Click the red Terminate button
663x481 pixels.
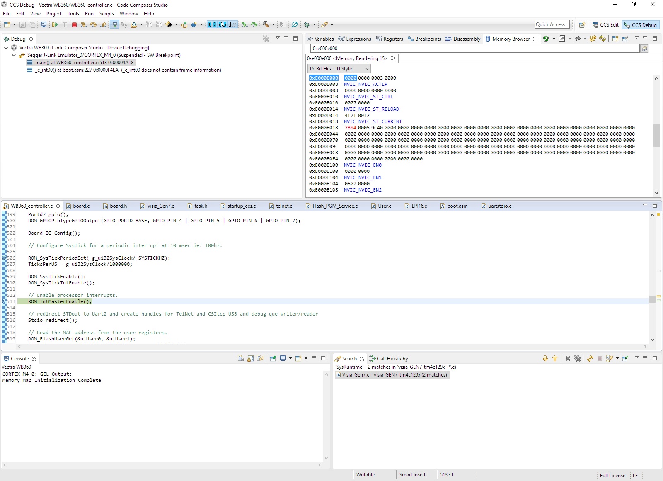tap(75, 25)
